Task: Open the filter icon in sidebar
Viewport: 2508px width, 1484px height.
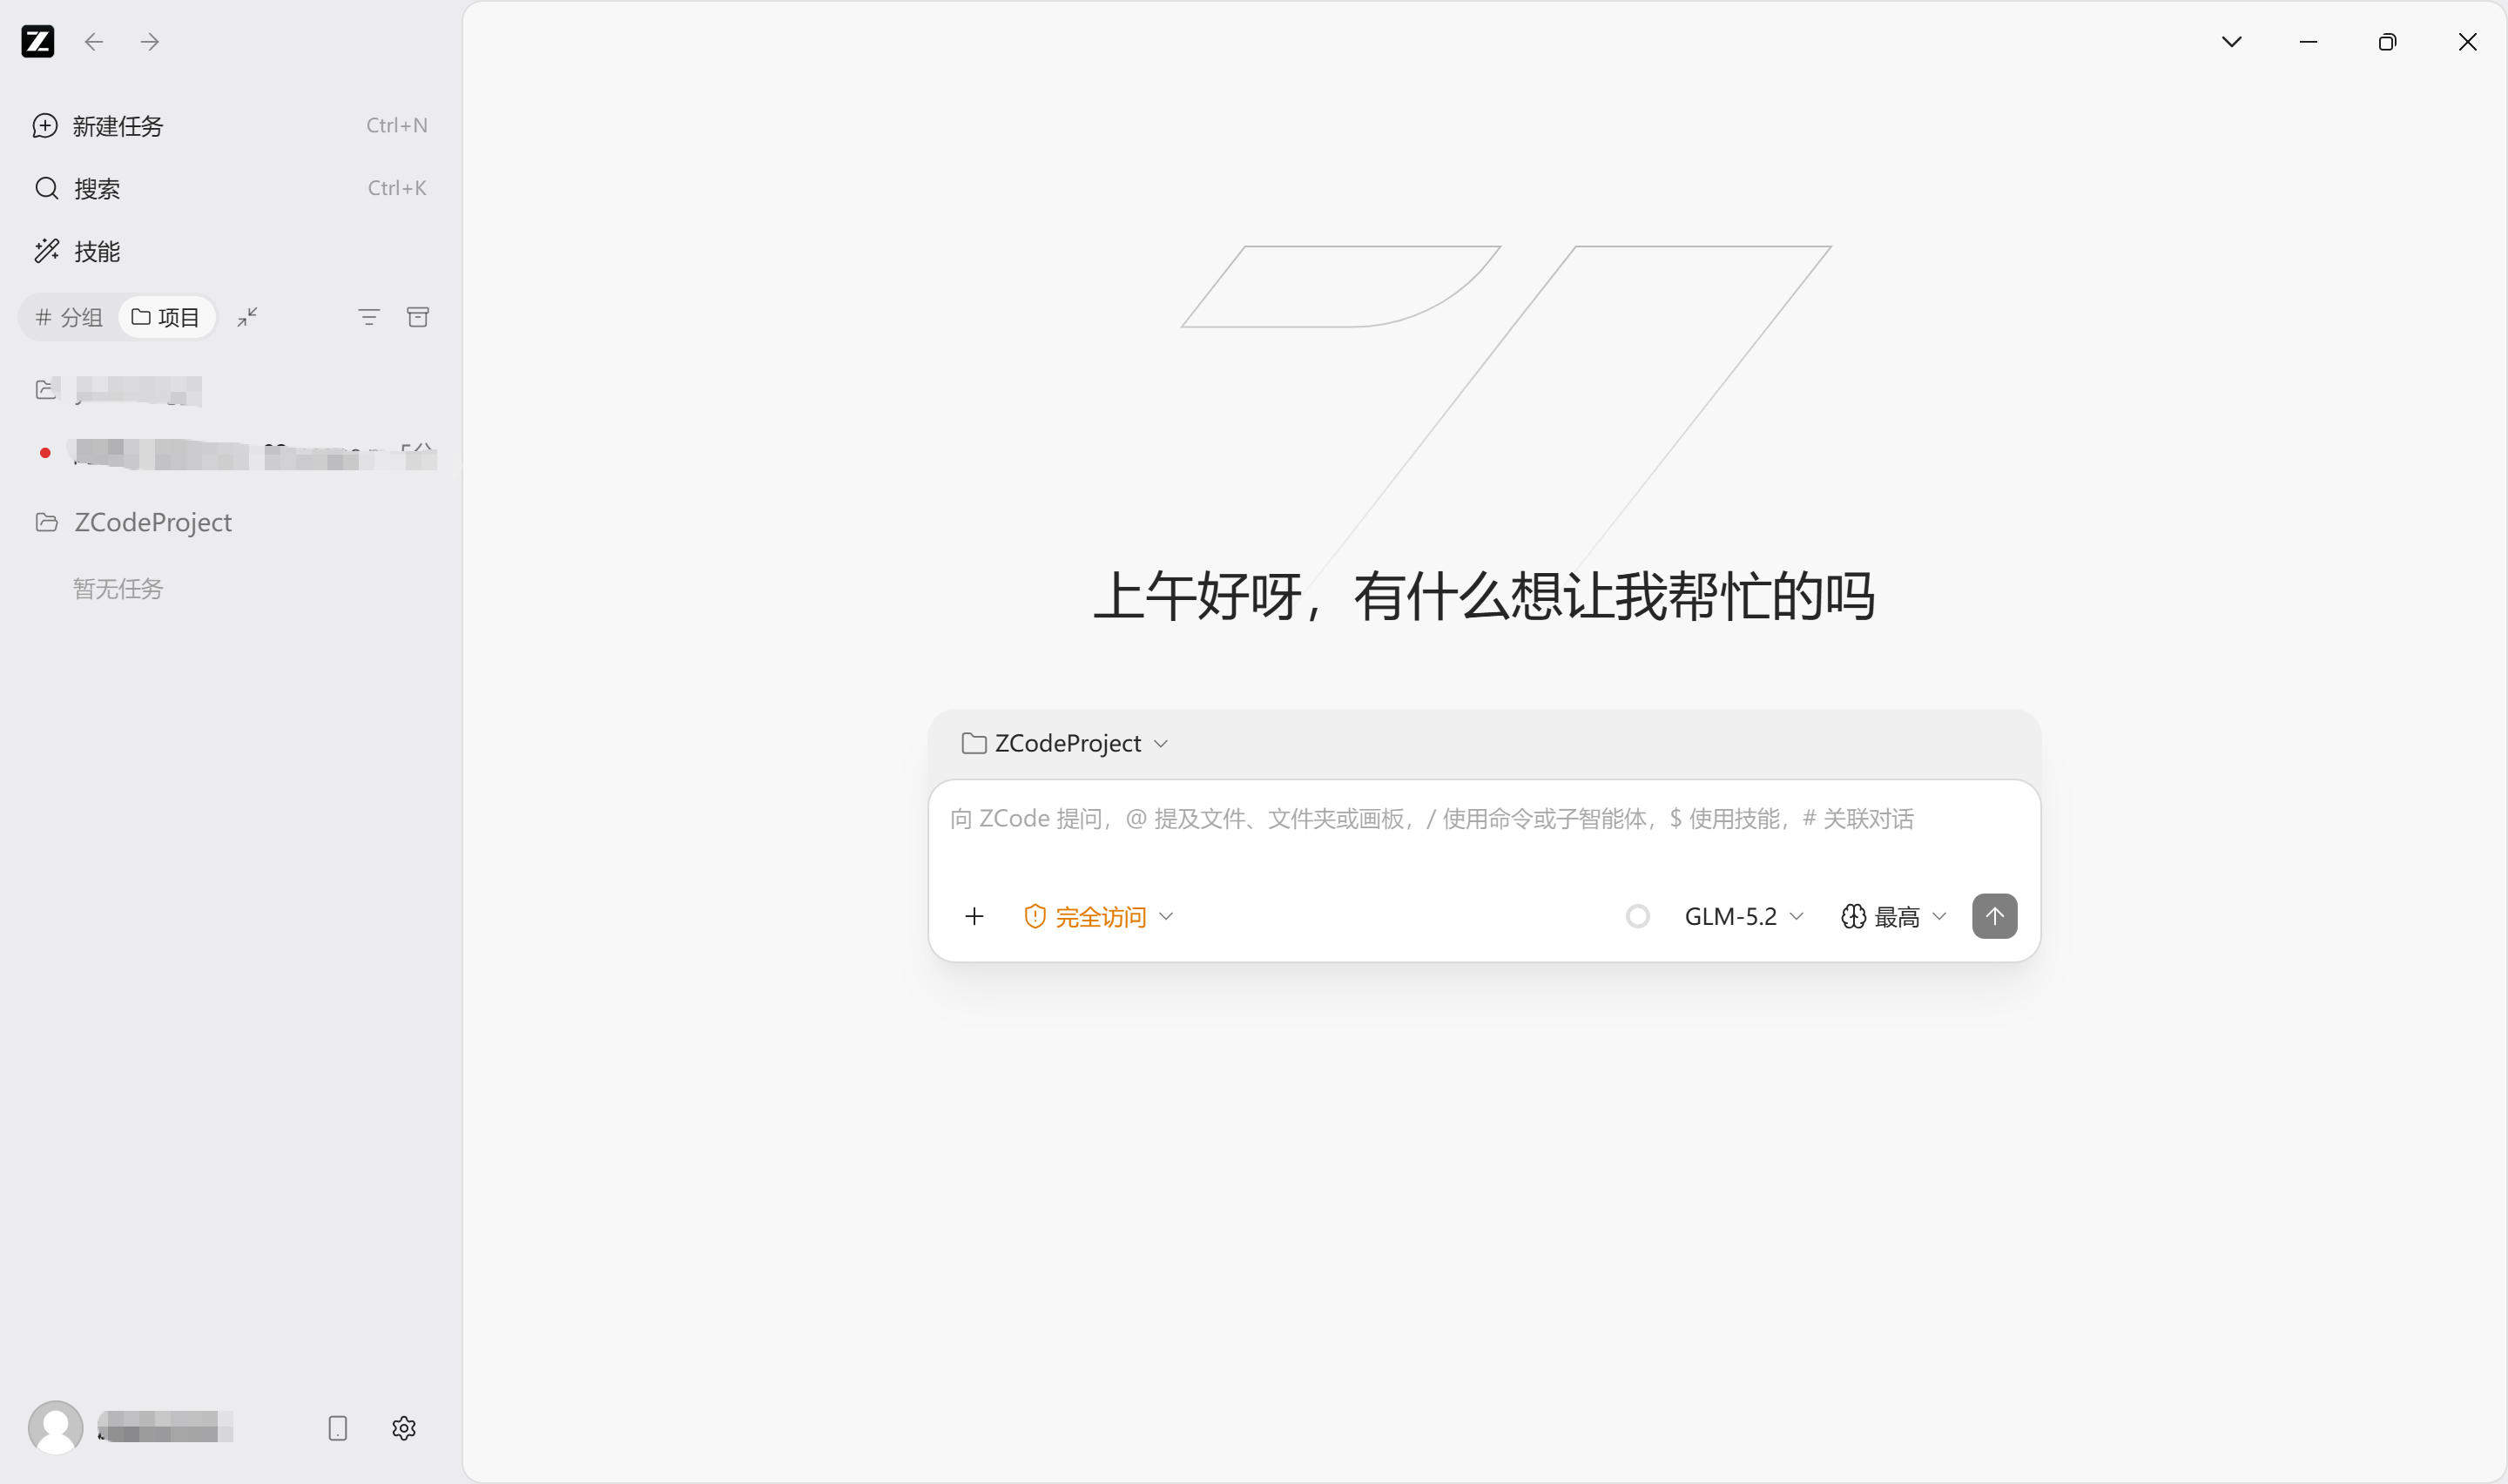Action: (369, 317)
